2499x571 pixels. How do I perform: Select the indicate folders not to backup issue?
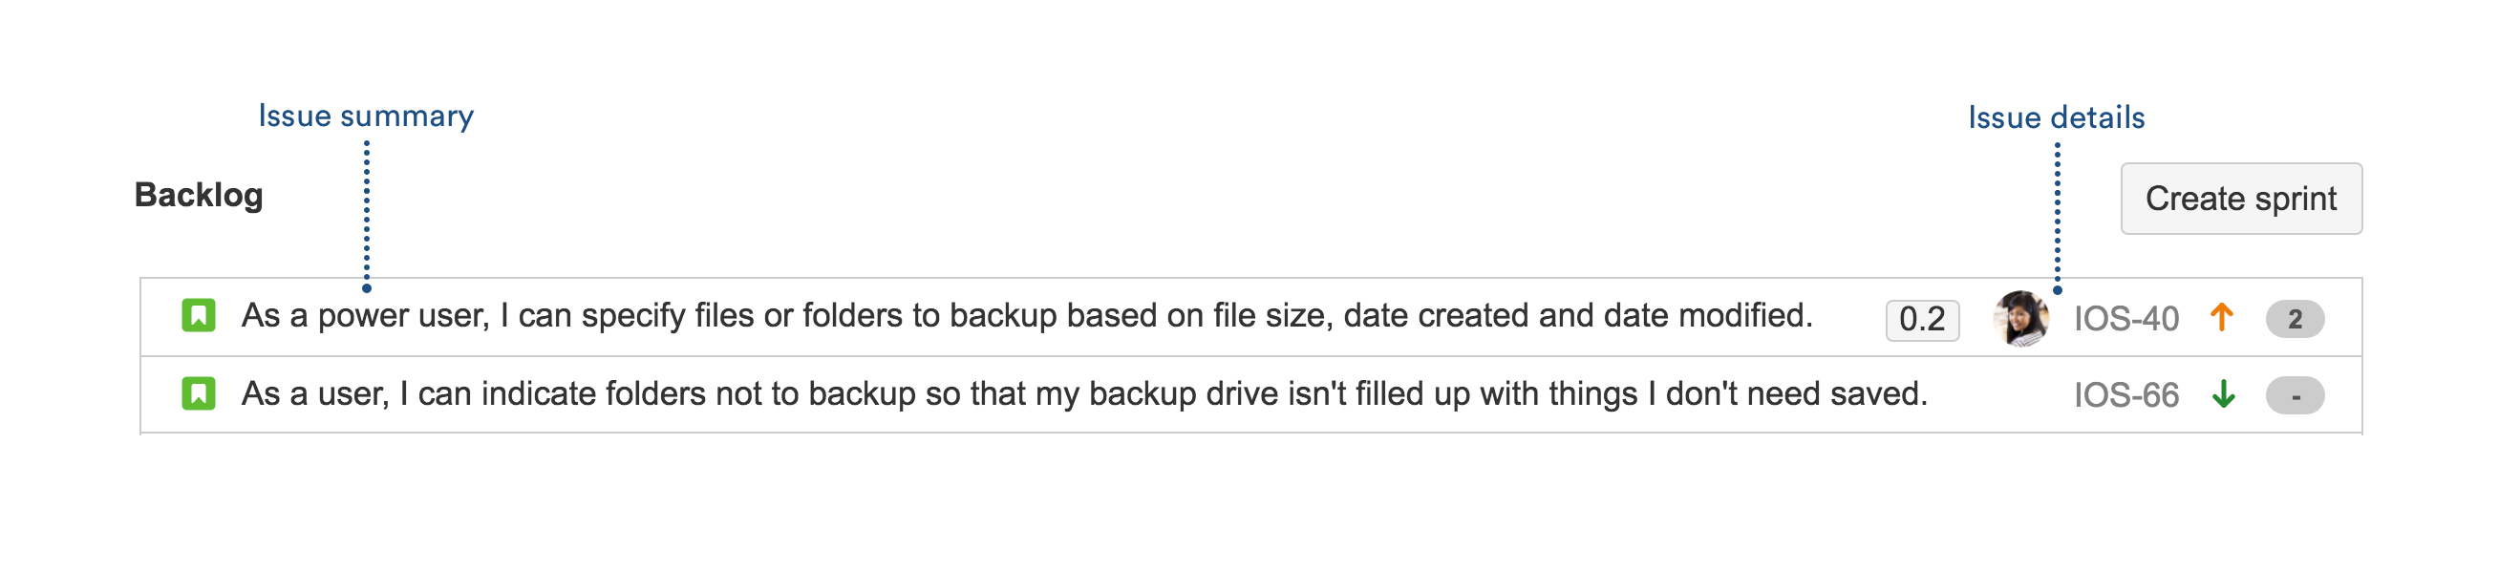1083,394
